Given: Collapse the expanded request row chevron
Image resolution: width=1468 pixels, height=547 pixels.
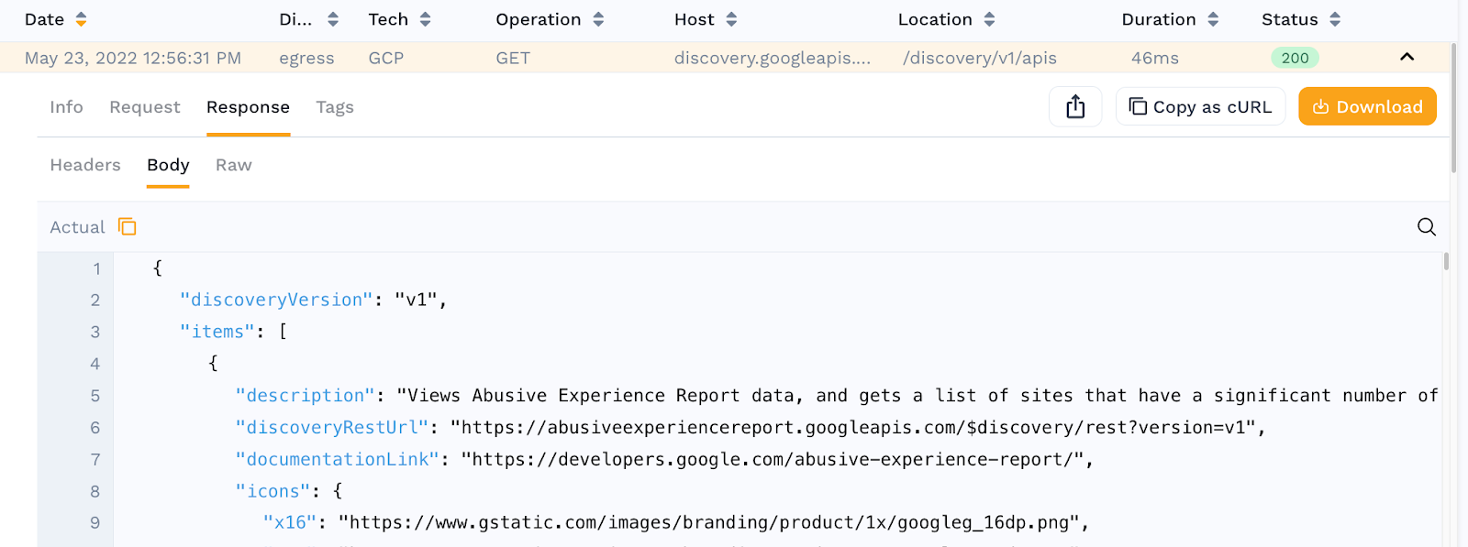Looking at the screenshot, I should [x=1407, y=57].
